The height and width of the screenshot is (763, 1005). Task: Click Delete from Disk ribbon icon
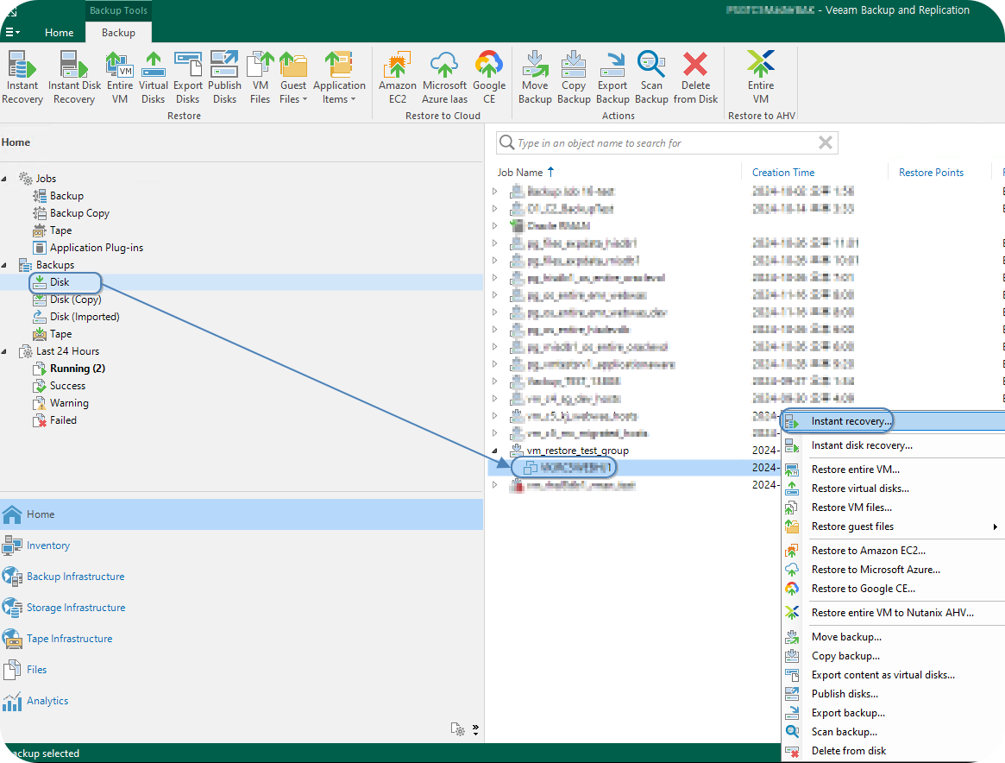tap(695, 78)
